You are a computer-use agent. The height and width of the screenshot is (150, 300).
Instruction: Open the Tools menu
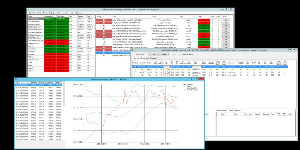[59, 13]
